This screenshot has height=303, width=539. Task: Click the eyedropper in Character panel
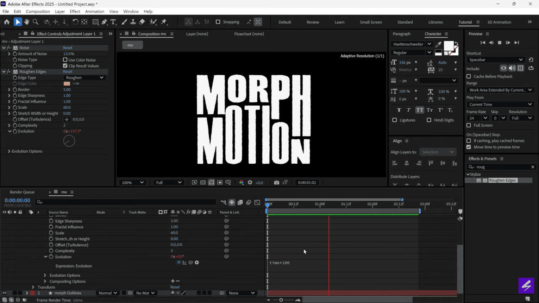coord(438,45)
